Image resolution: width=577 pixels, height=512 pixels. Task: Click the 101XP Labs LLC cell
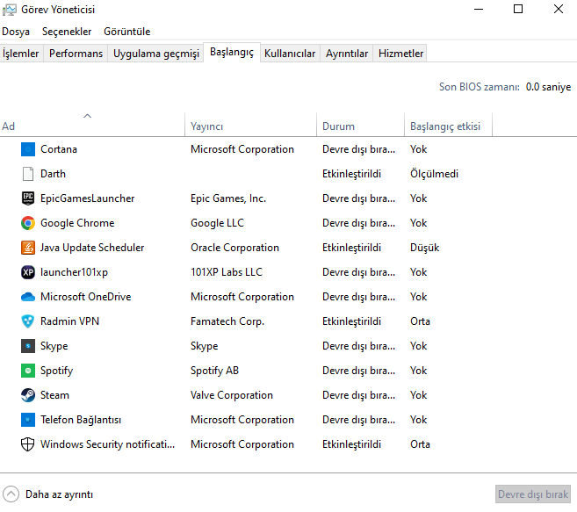coord(227,272)
